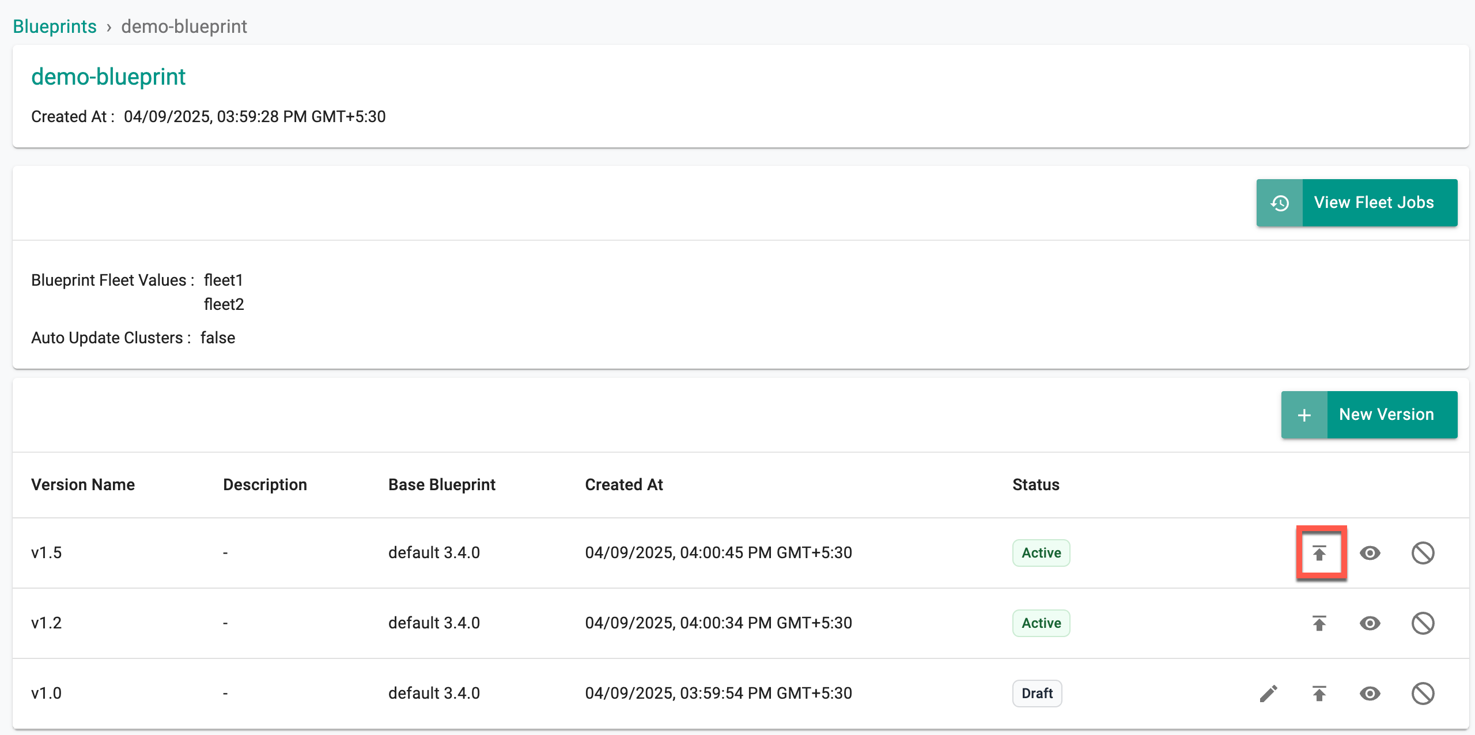
Task: View version v1.5 using the eye icon
Action: pos(1370,553)
